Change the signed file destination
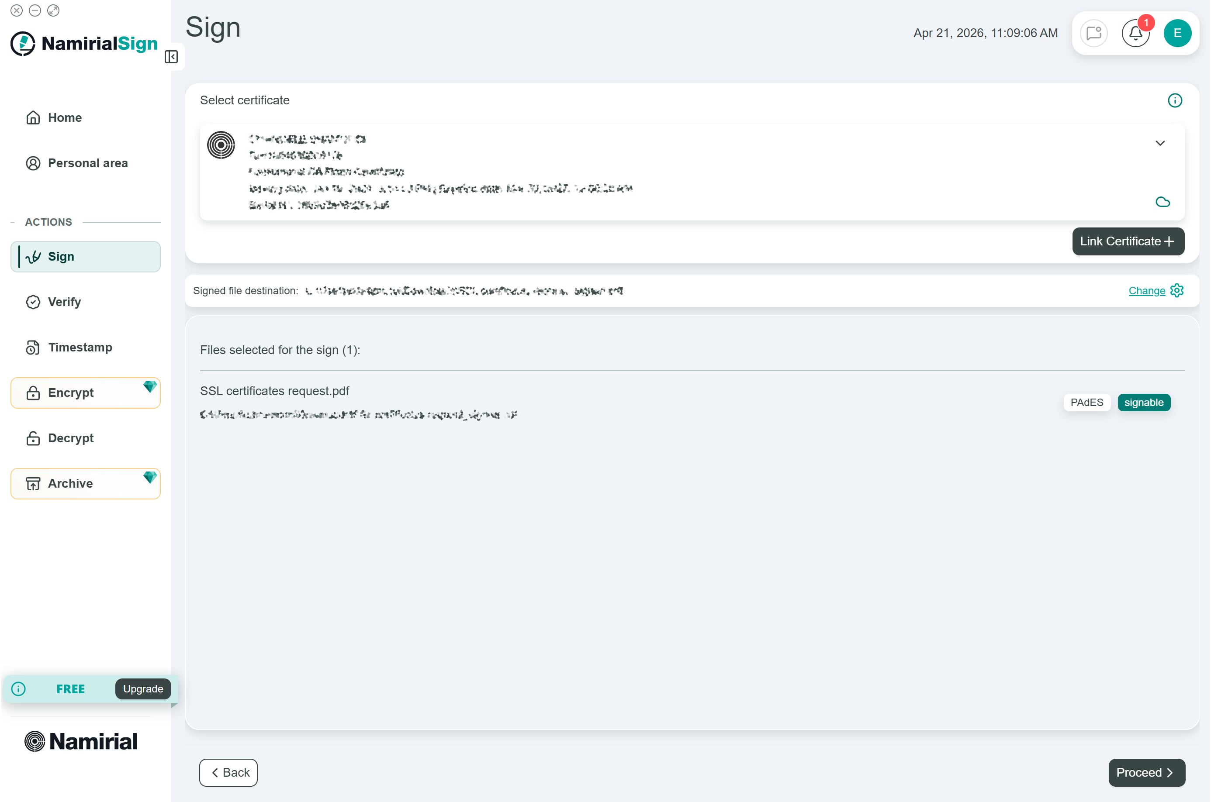1211x802 pixels. click(1146, 291)
